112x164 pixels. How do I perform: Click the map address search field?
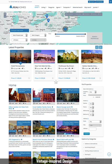[19, 14]
